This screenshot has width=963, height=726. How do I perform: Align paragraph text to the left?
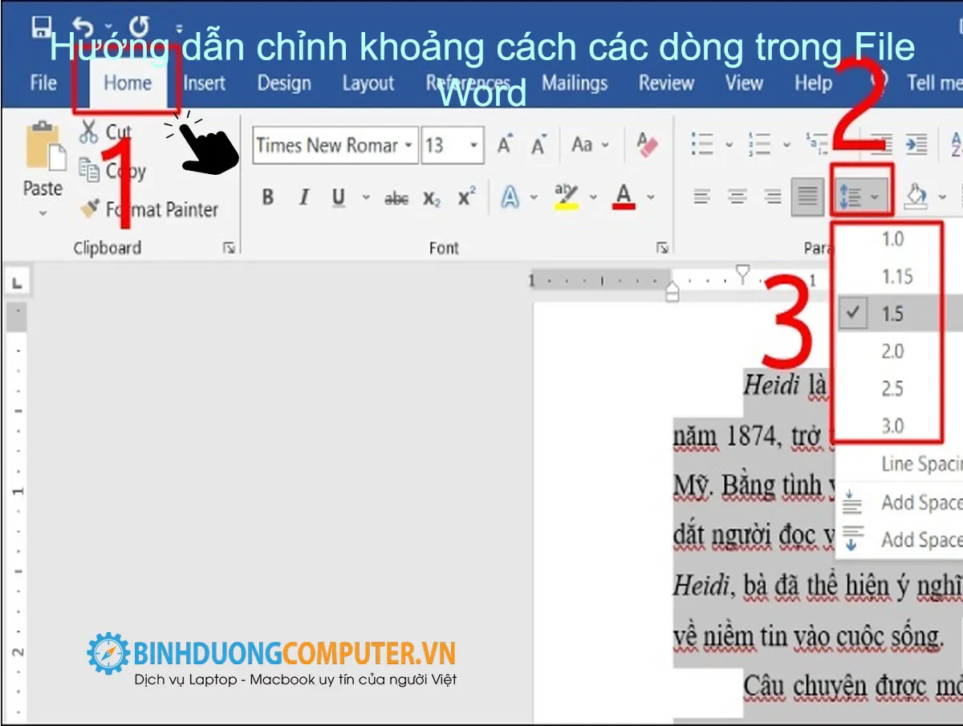pos(702,196)
